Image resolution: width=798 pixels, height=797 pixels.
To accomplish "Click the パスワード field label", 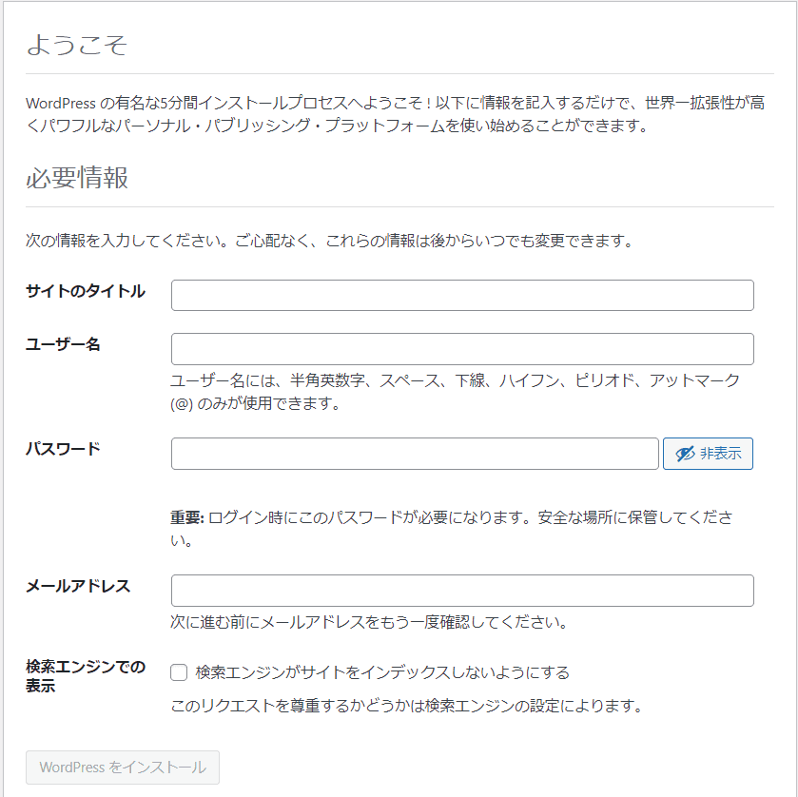I will [63, 449].
